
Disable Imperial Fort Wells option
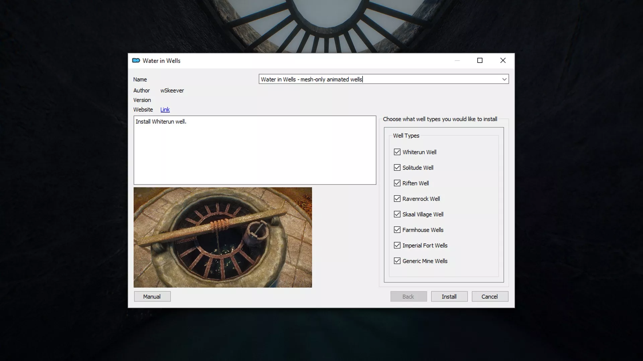[x=397, y=245]
